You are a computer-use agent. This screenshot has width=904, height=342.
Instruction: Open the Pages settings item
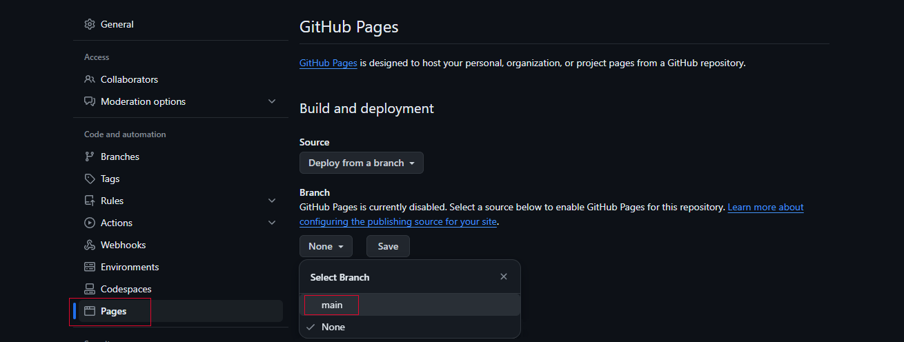(181, 311)
